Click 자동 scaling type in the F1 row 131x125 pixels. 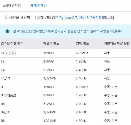point(107,53)
